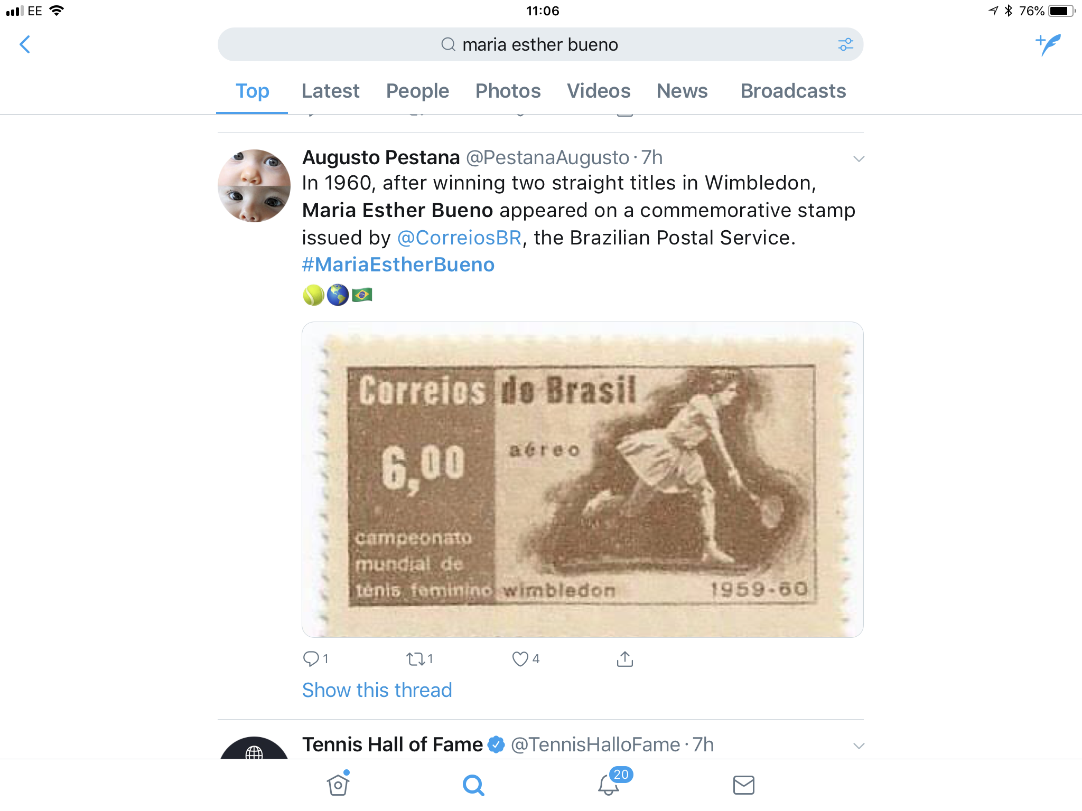
Task: Open search filter settings icon
Action: coord(845,44)
